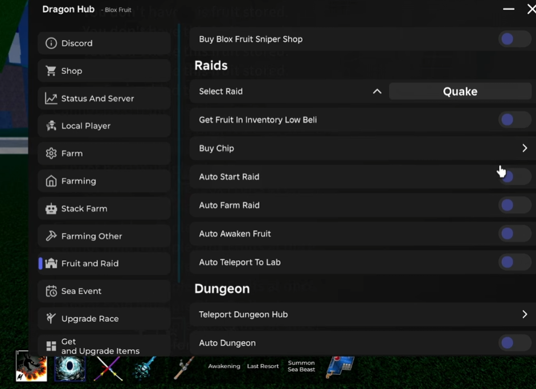Image resolution: width=536 pixels, height=389 pixels.
Task: Toggle Auto Awaken Fruit switch
Action: point(514,234)
